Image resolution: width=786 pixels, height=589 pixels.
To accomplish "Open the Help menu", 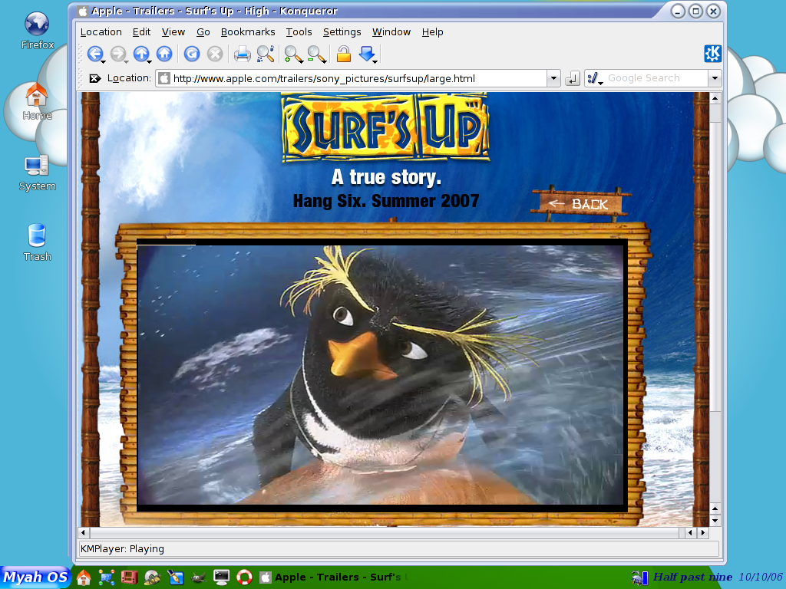I will 432,32.
